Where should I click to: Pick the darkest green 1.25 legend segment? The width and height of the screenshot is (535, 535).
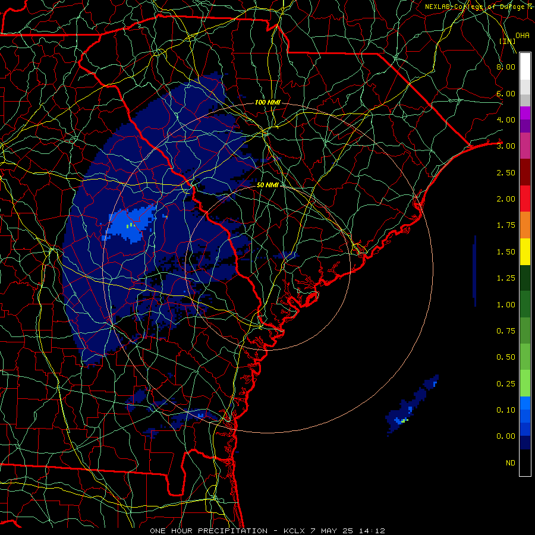pos(525,278)
